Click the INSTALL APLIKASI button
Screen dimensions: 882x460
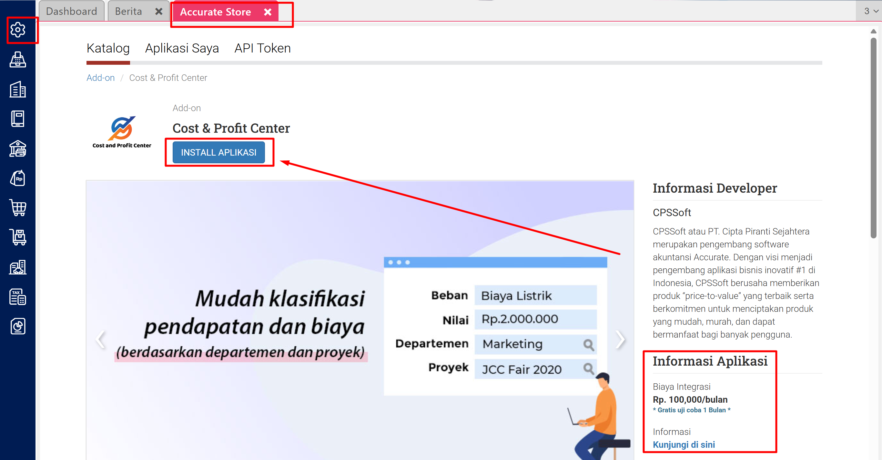pyautogui.click(x=218, y=152)
